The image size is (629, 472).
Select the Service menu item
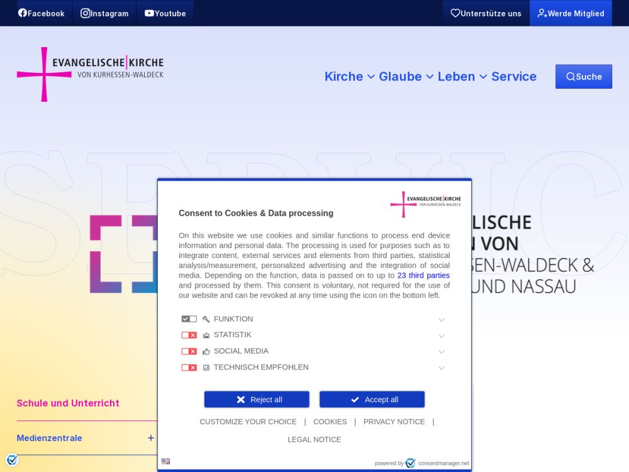[x=513, y=77]
